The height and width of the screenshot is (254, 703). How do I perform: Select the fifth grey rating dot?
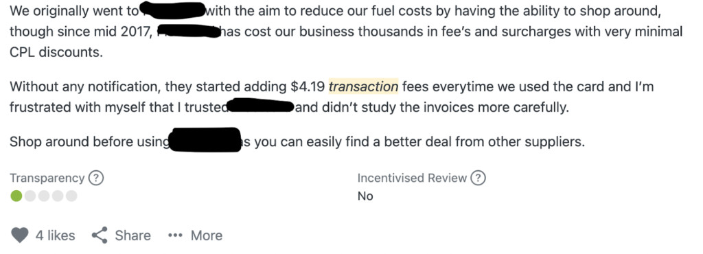(71, 196)
